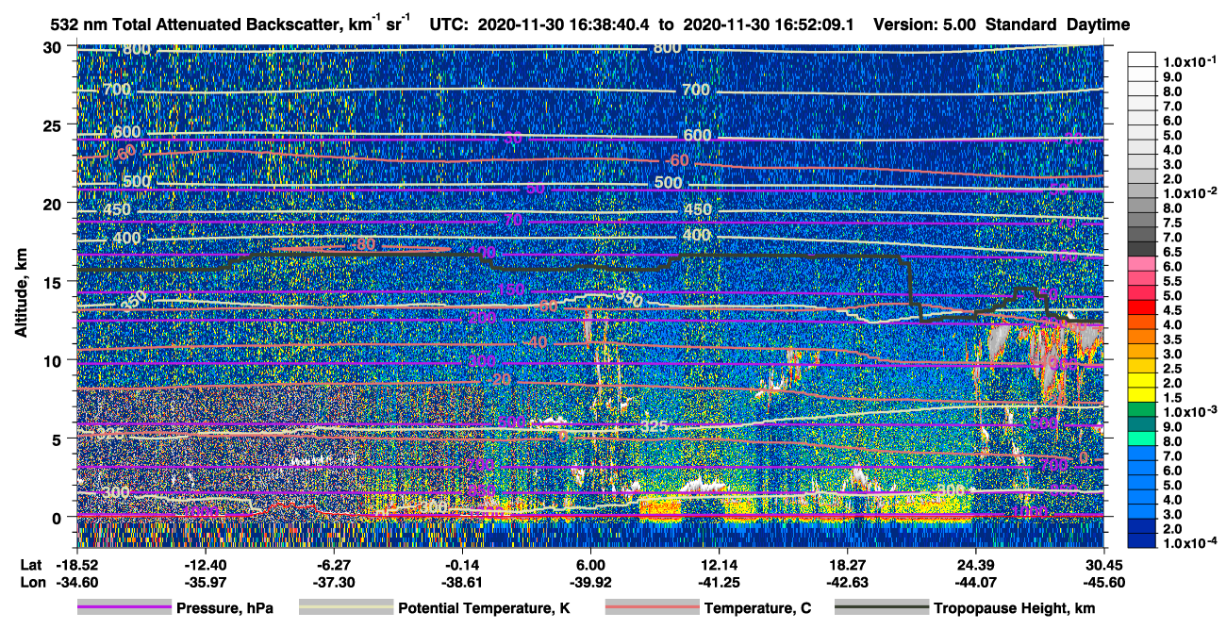Click latitude value 6.00

point(590,565)
